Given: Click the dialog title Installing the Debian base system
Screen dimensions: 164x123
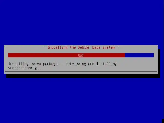Looking at the screenshot, I should [x=81, y=47].
